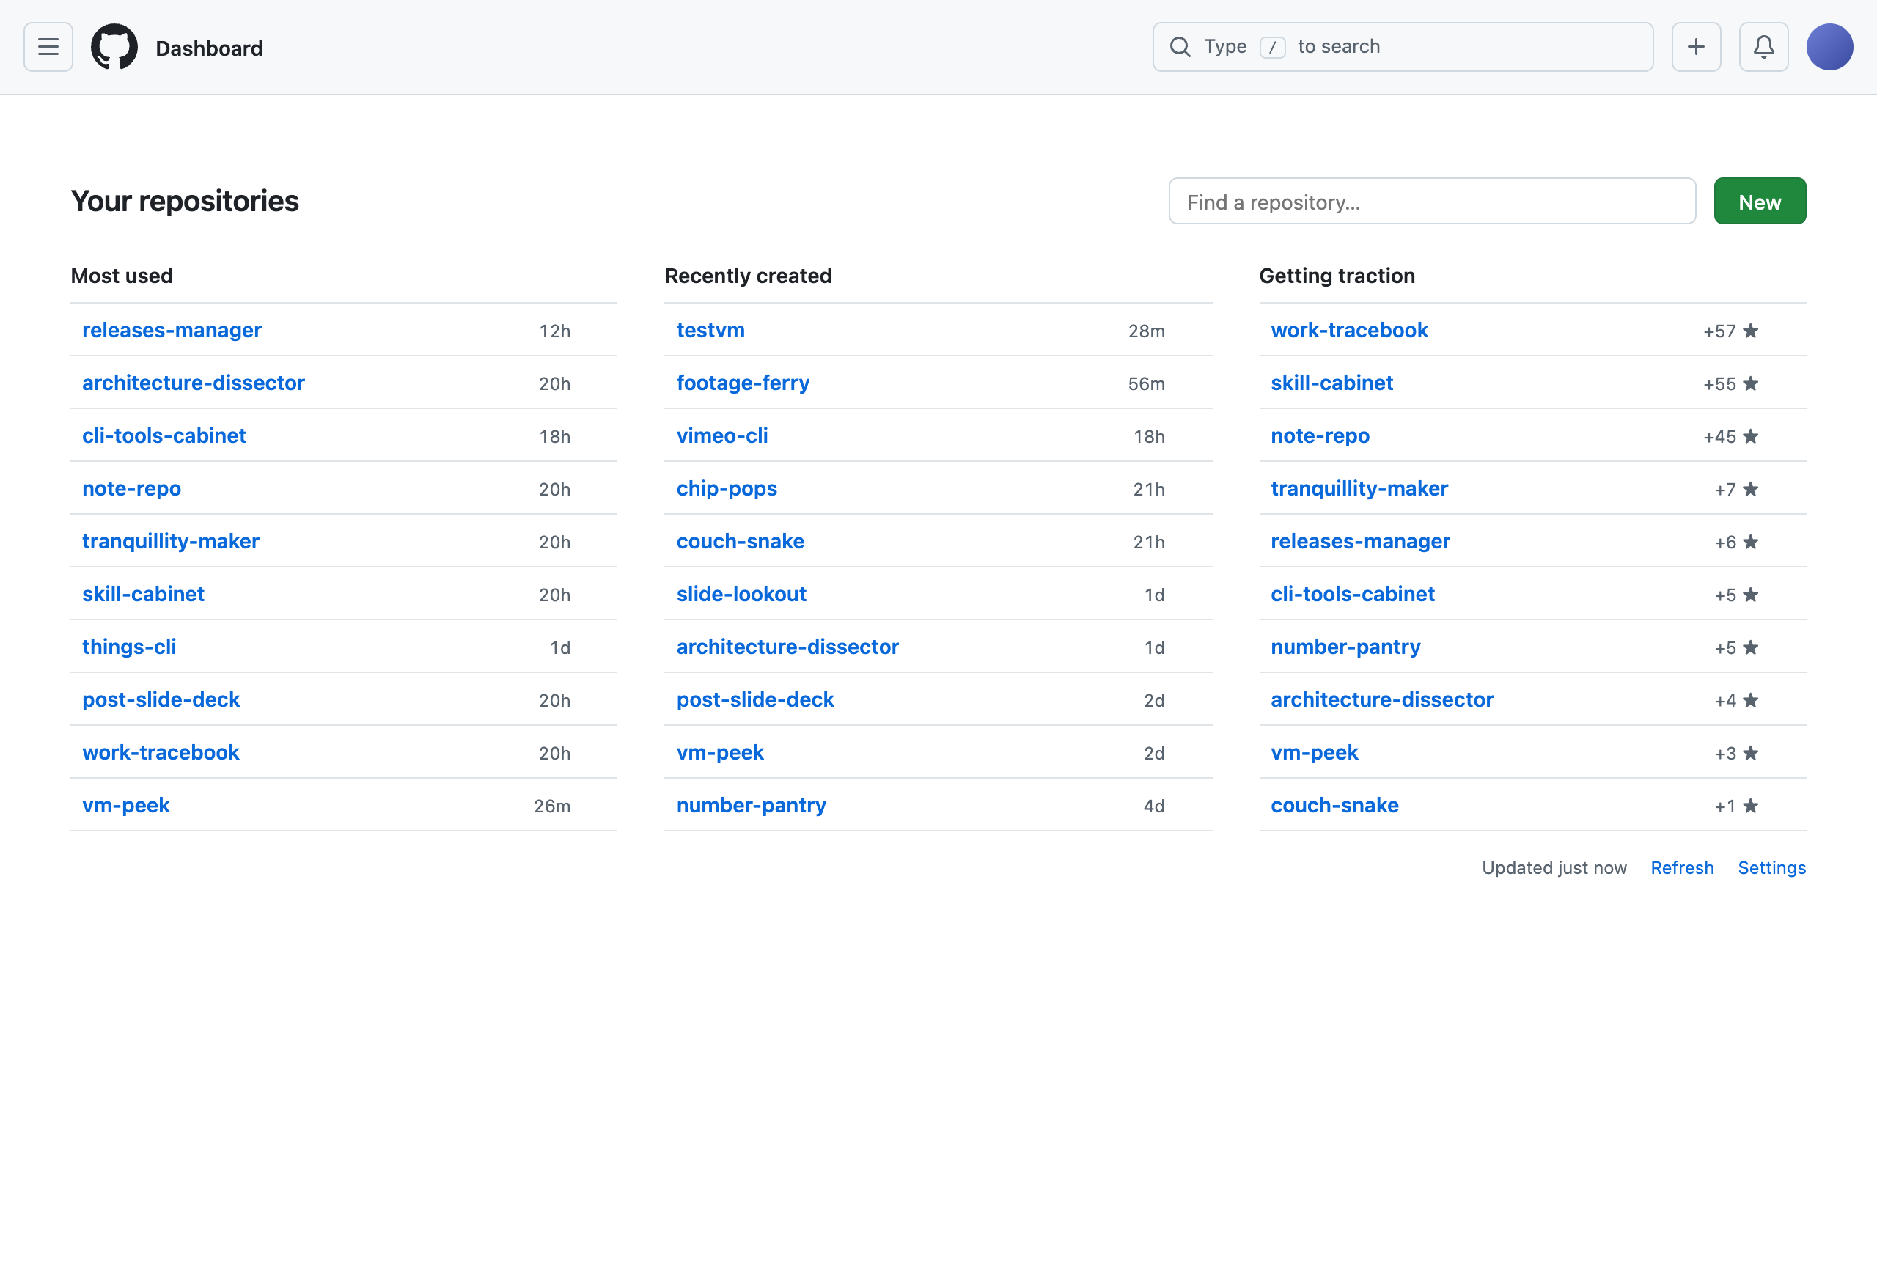Click the star icon by number-pantry +5
Image resolution: width=1877 pixels, height=1261 pixels.
coord(1751,647)
